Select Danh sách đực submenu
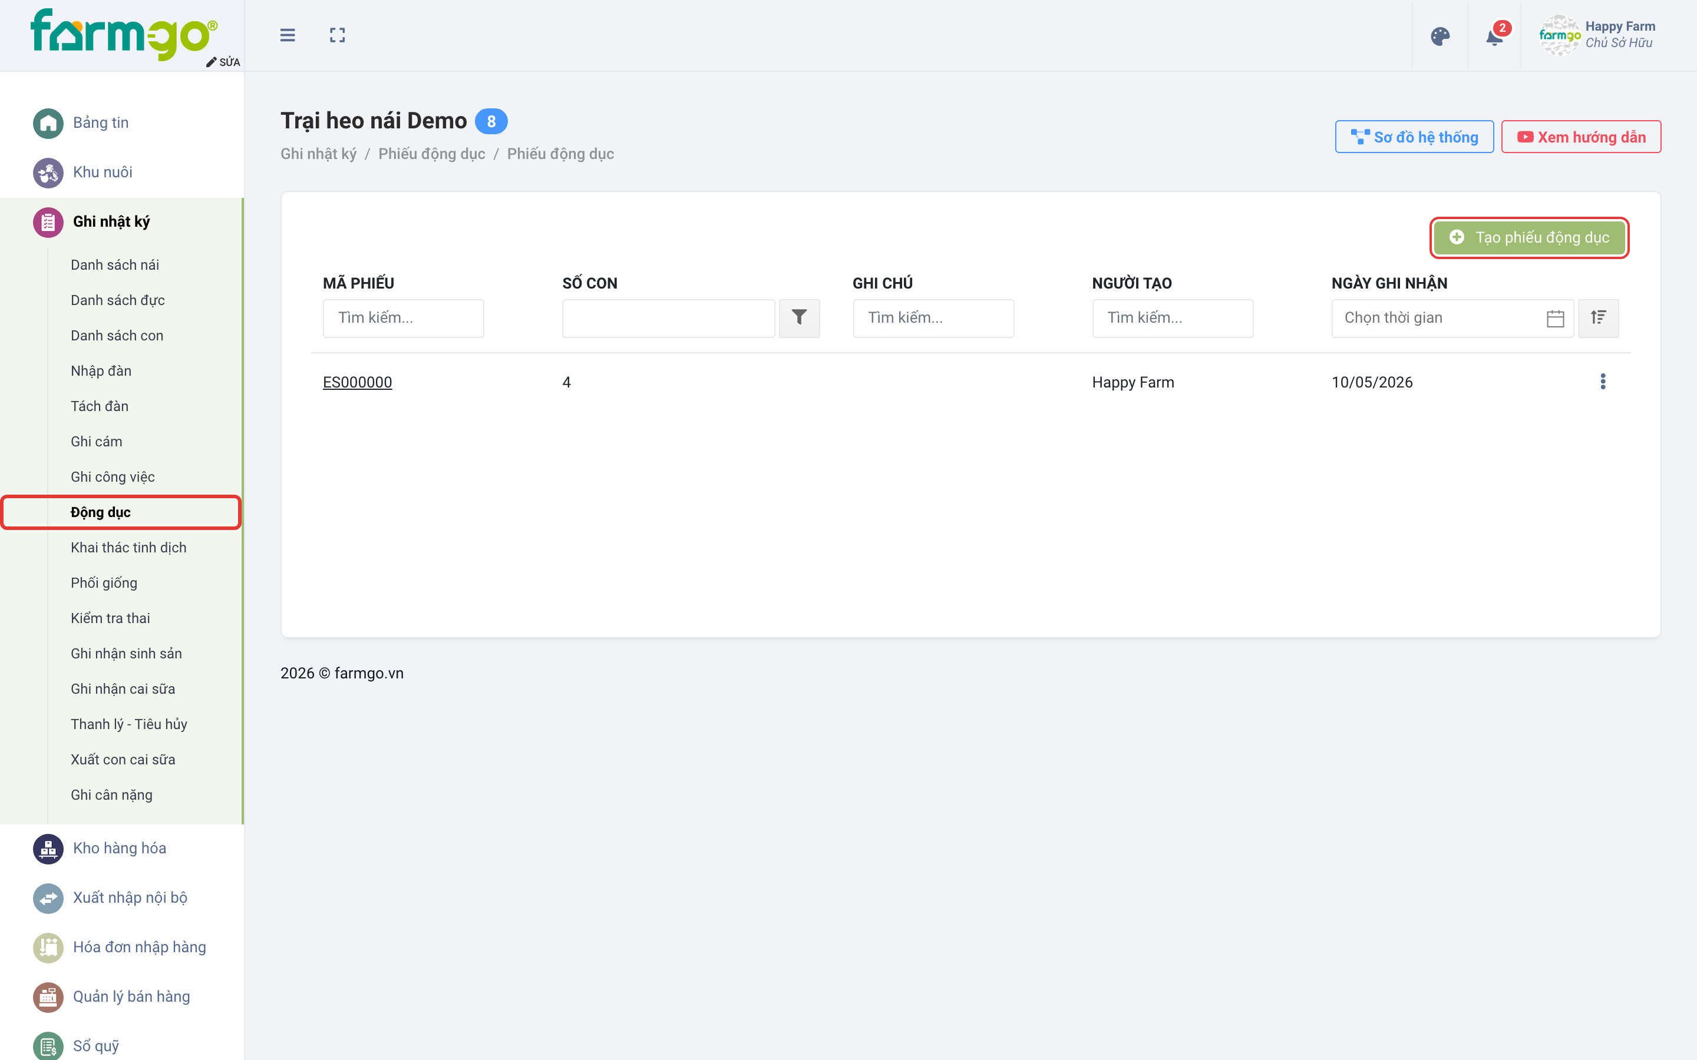Viewport: 1697px width, 1060px height. pyautogui.click(x=118, y=300)
